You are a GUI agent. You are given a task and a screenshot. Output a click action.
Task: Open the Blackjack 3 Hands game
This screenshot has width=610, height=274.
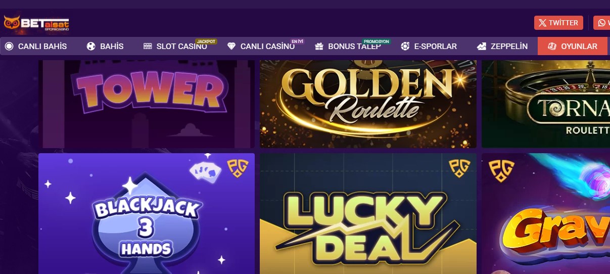pos(147,213)
